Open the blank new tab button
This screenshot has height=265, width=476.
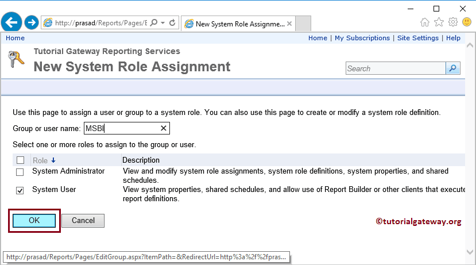(303, 24)
